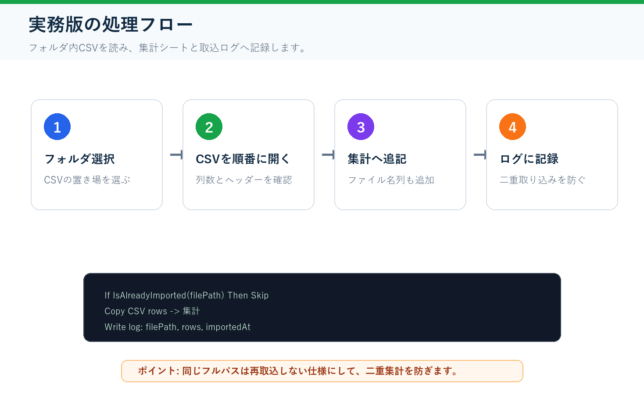Click the text CSVの置き場を選ぶ
The height and width of the screenshot is (395, 644).
pos(87,180)
